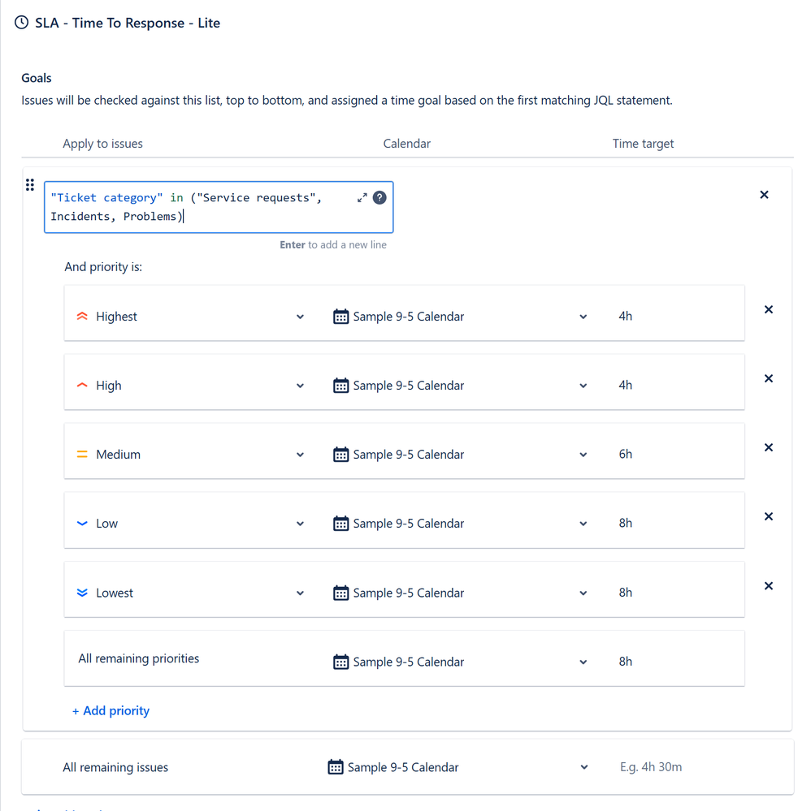Remove the Medium priority row

769,447
